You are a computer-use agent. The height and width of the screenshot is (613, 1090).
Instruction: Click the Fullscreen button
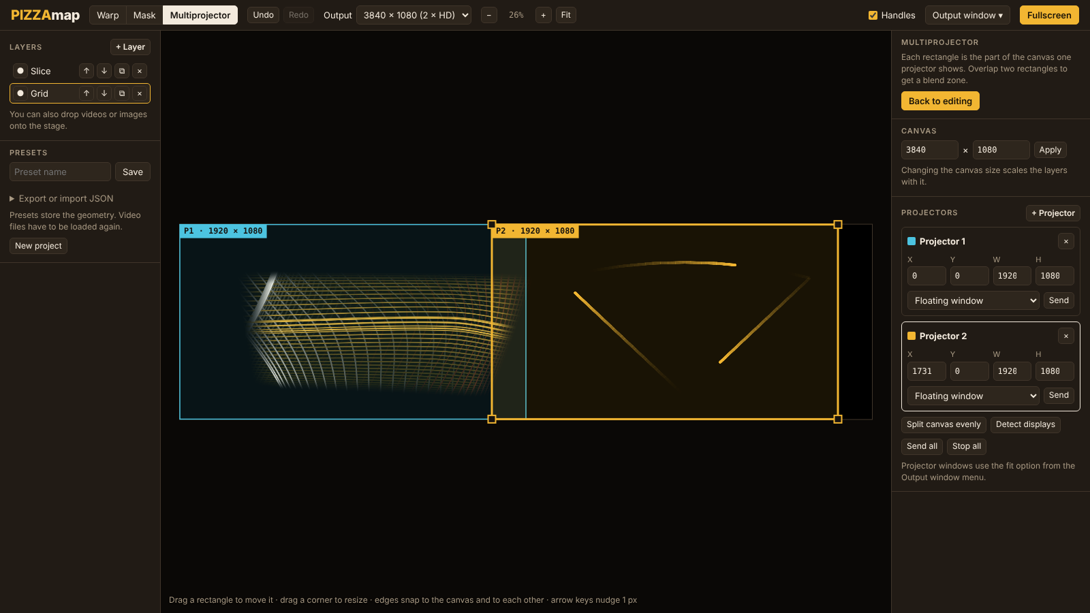point(1049,15)
